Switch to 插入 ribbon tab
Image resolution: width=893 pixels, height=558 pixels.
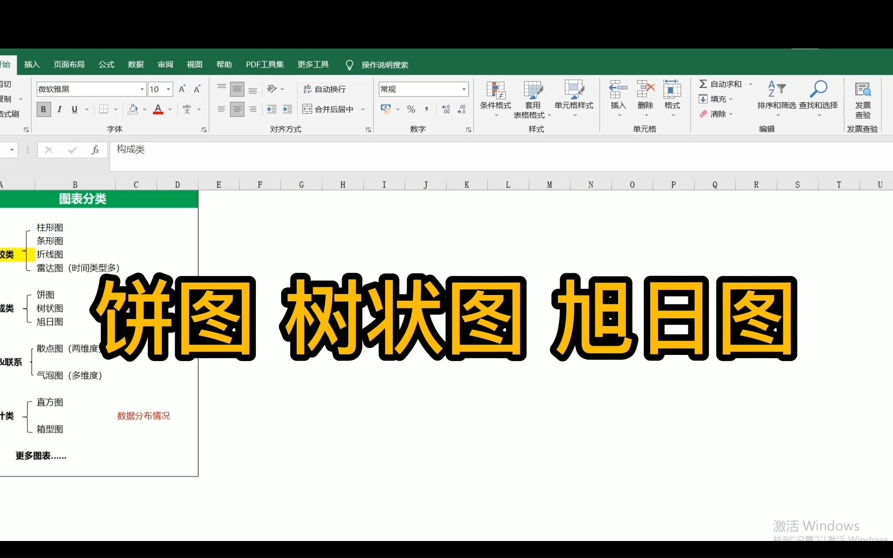[x=32, y=65]
